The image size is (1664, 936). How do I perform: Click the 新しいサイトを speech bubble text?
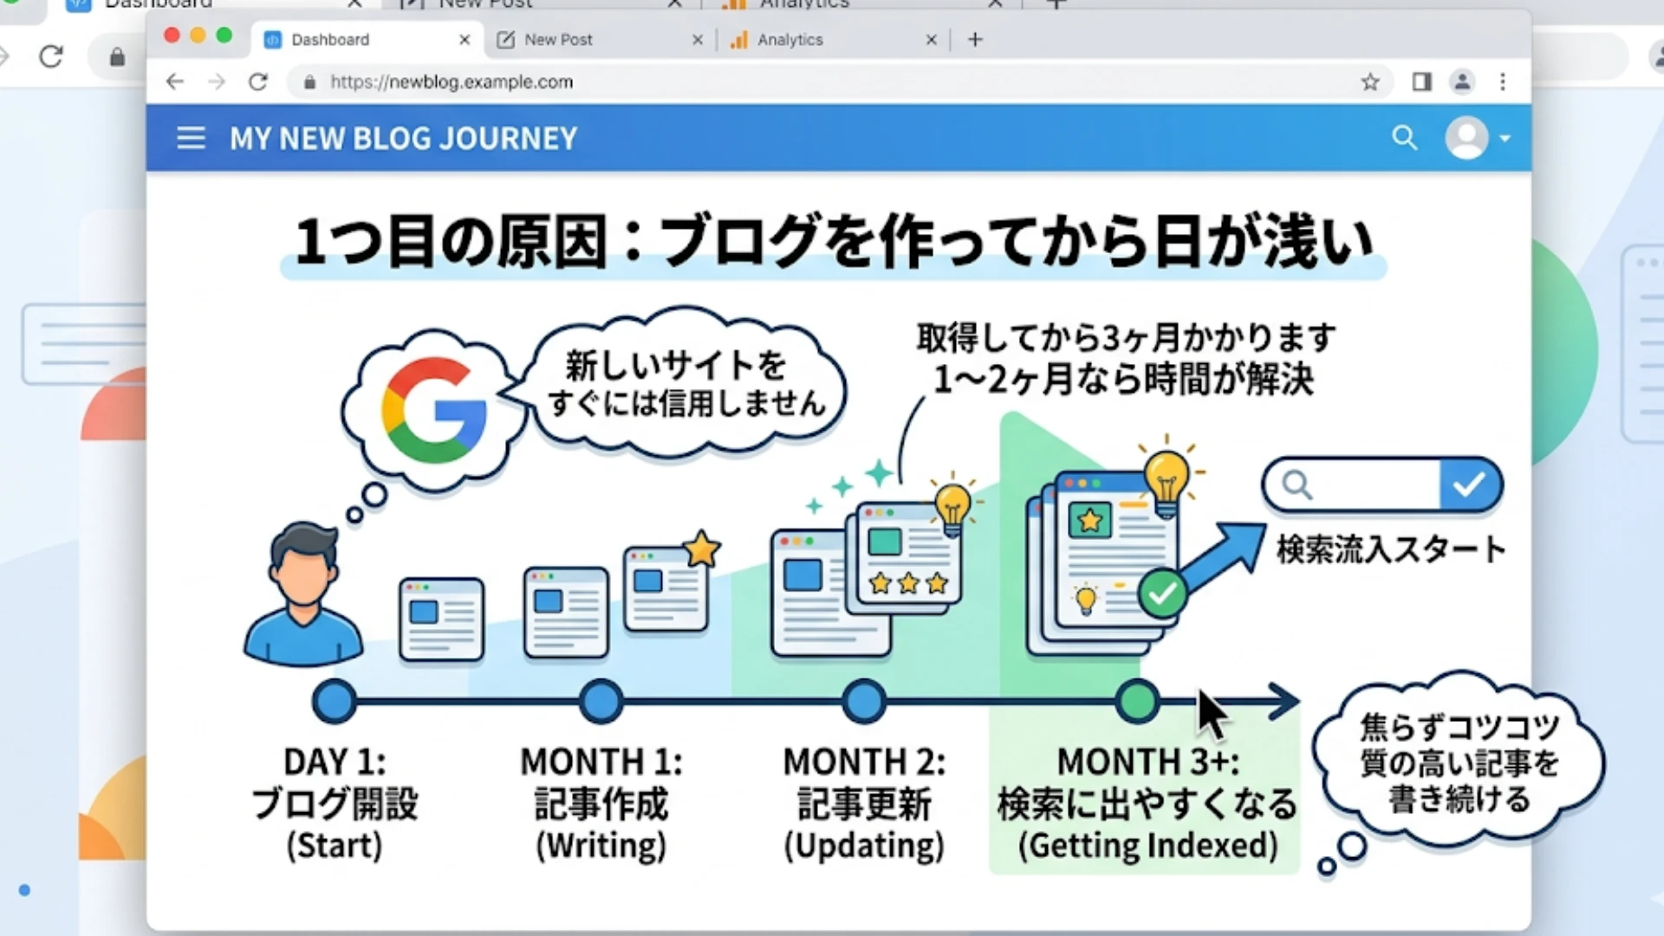pyautogui.click(x=685, y=383)
